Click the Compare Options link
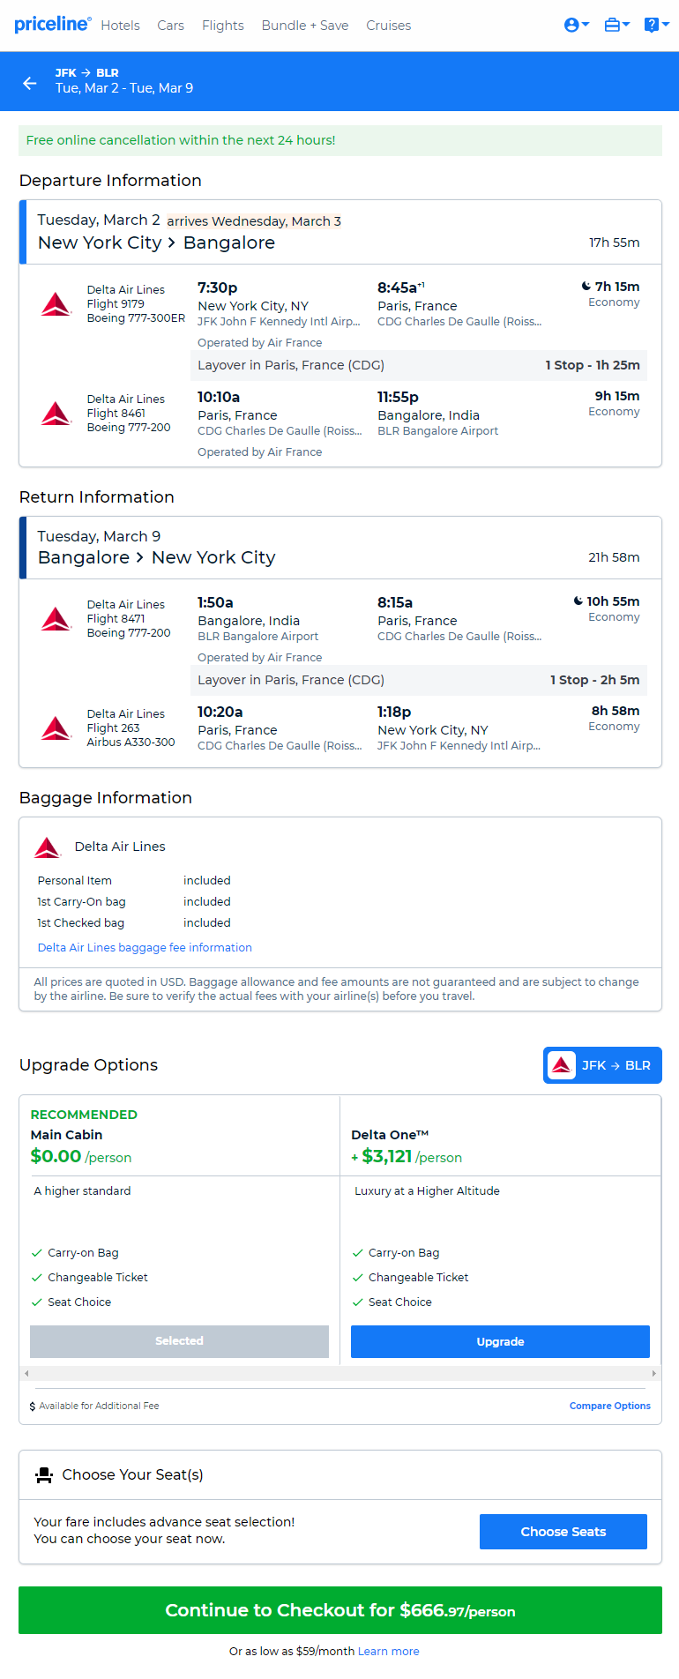This screenshot has height=1679, width=679. point(609,1406)
